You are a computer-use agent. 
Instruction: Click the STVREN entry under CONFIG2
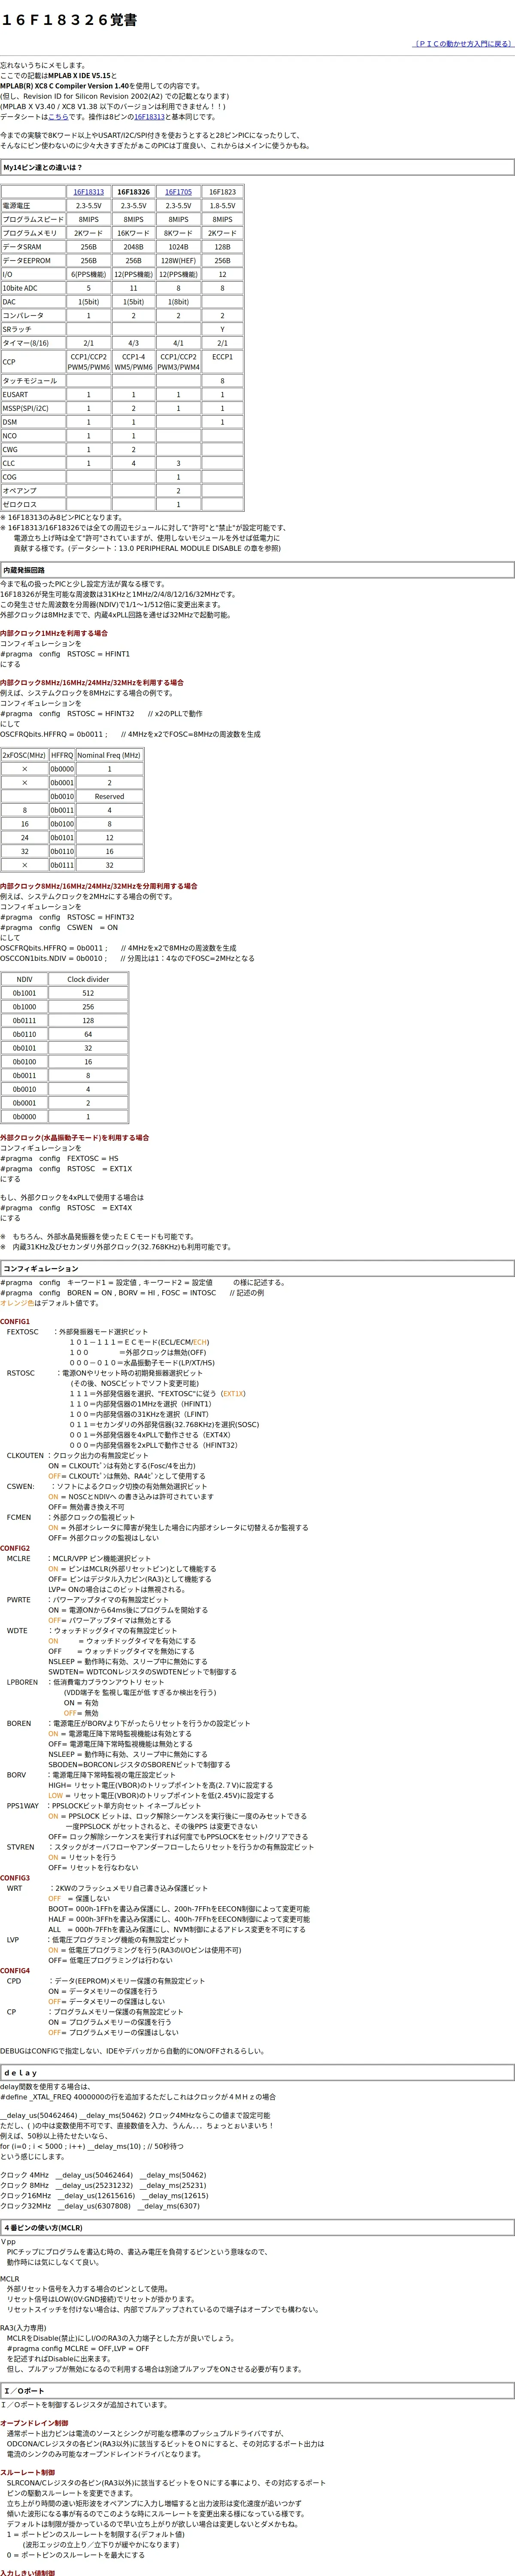tap(20, 1847)
